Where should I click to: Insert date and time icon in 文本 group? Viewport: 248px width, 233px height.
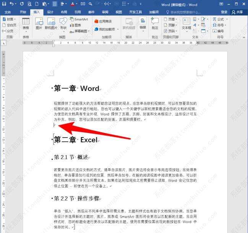click(x=203, y=25)
